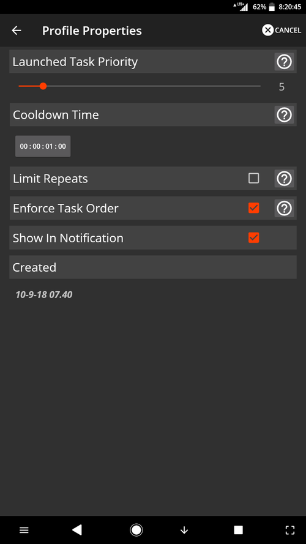The image size is (306, 544).
Task: Enable the Limit Repeats checkbox
Action: pyautogui.click(x=253, y=178)
